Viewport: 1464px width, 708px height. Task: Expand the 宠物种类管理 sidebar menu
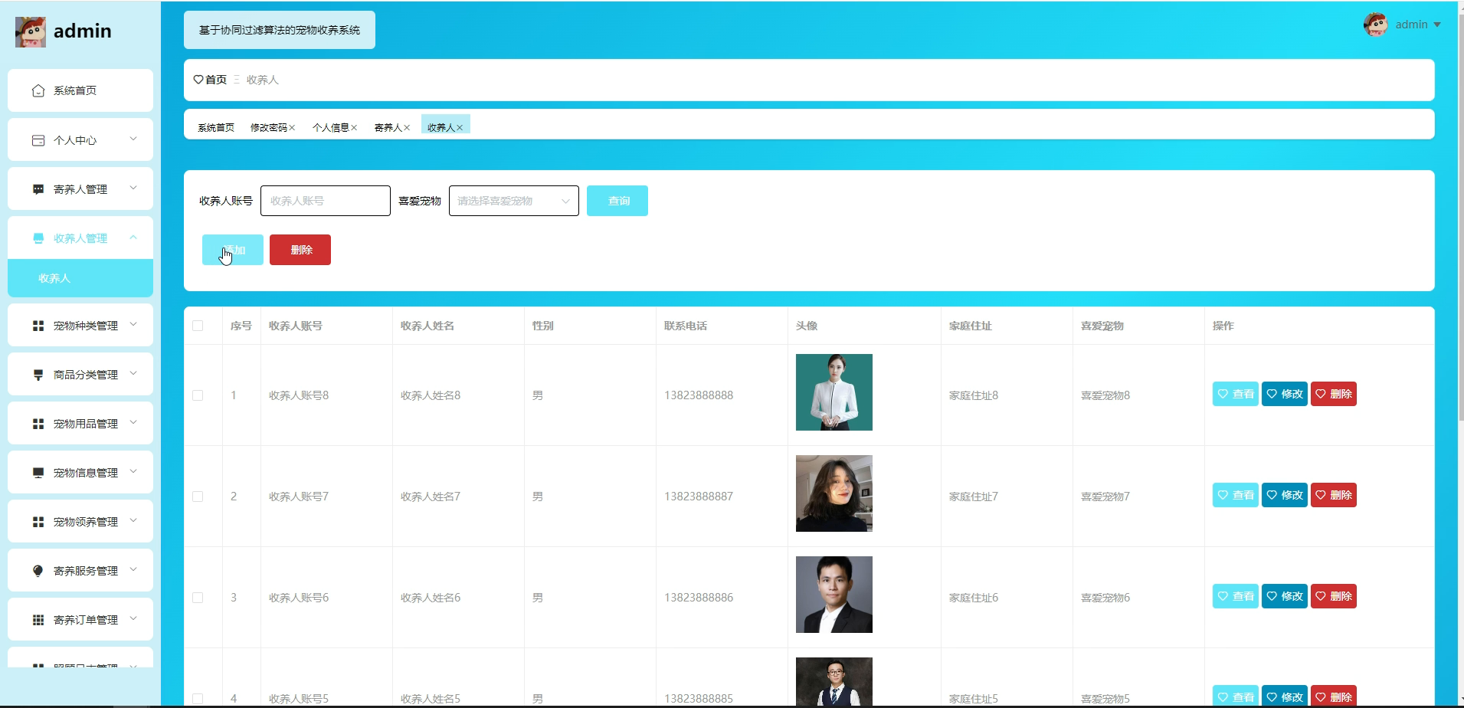pyautogui.click(x=133, y=325)
